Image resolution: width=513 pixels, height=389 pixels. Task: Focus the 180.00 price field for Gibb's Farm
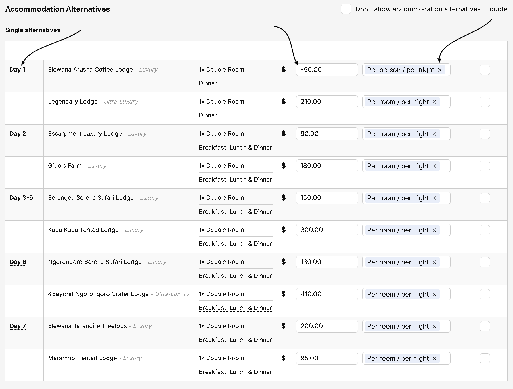pyautogui.click(x=327, y=166)
